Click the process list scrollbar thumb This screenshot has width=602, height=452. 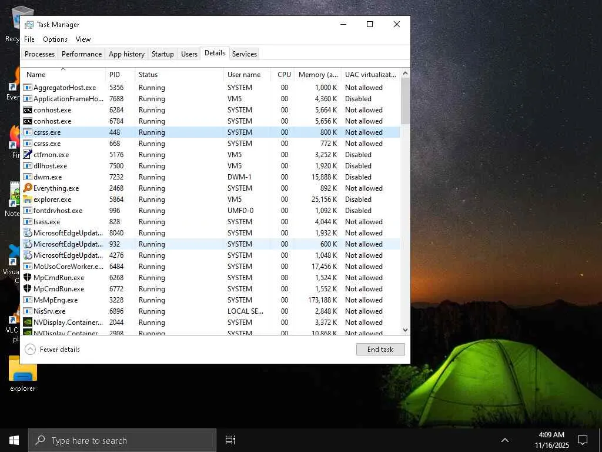405,101
